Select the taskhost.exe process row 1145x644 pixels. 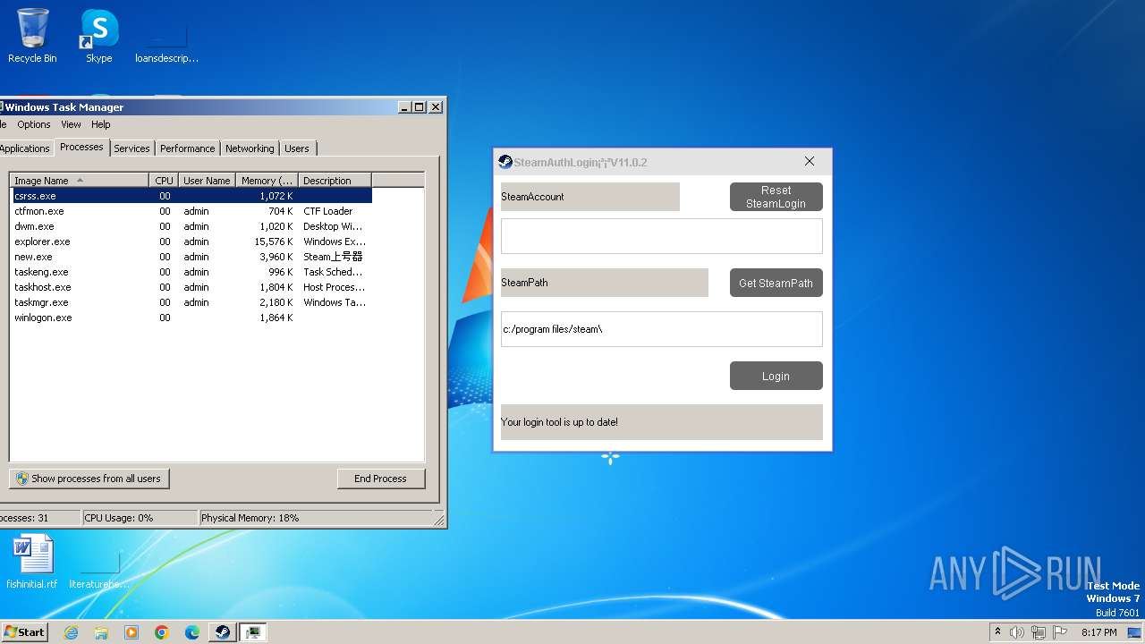click(x=191, y=287)
